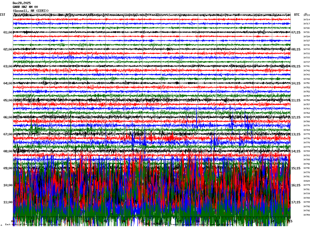Click the 07:15 UTC time label
This screenshot has height=228, width=311.
coord(296,32)
